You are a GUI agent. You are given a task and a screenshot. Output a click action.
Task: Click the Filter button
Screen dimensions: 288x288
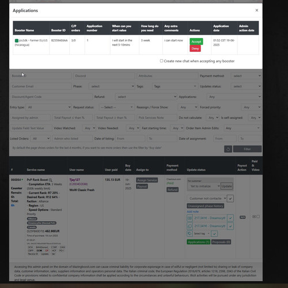pyautogui.click(x=247, y=149)
